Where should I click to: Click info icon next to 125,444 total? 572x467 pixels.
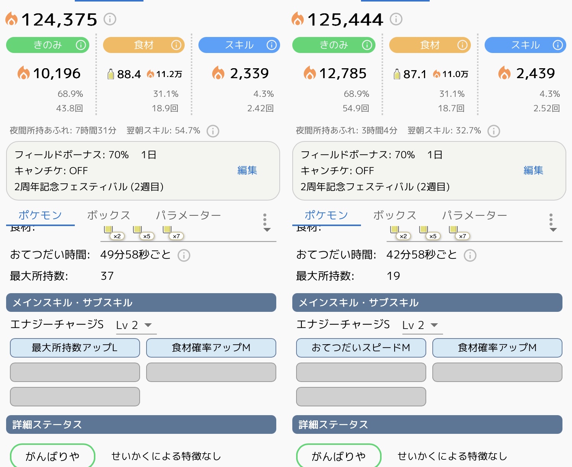[396, 19]
